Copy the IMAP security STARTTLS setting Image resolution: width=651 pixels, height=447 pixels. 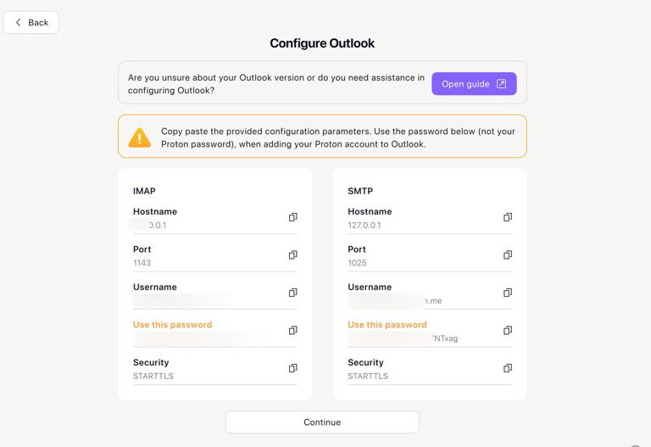[292, 368]
